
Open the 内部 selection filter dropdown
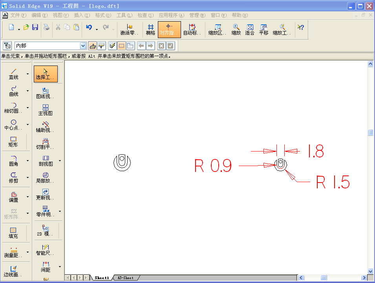[83, 46]
